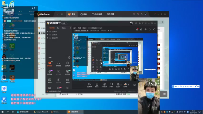Open the gift box icon with red badge
Image resolution: width=203 pixels, height=114 pixels.
(137, 29)
